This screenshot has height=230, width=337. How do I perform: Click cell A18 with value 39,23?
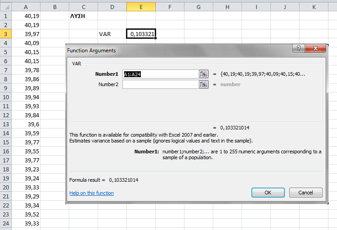pos(26,169)
